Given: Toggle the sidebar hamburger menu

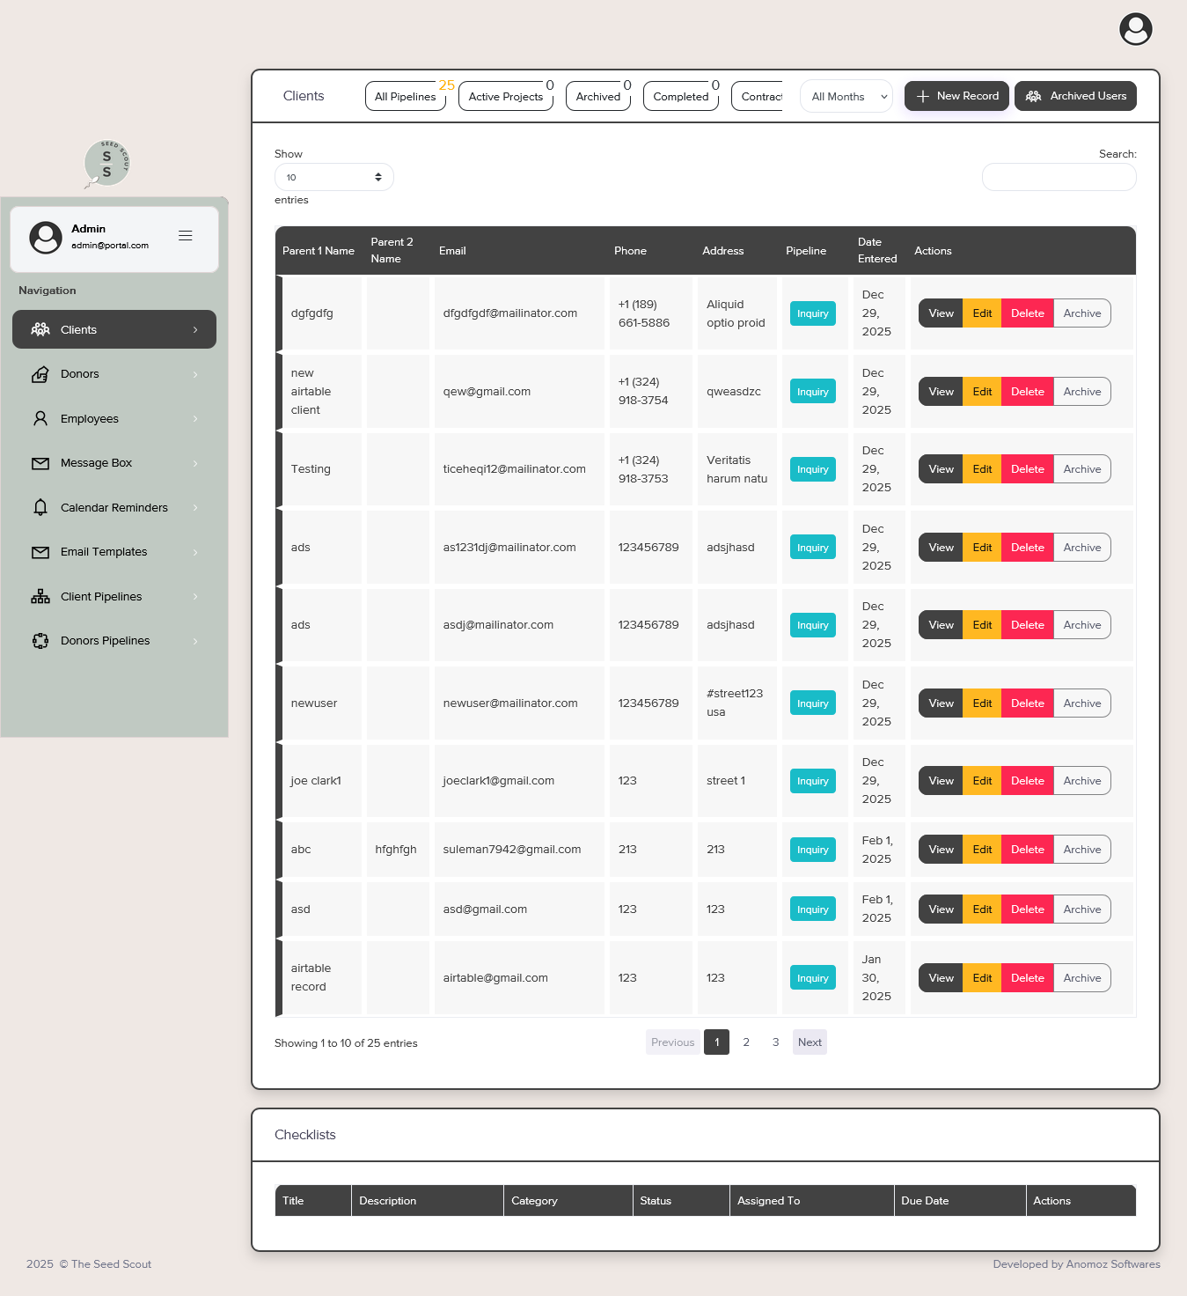Looking at the screenshot, I should tap(186, 236).
